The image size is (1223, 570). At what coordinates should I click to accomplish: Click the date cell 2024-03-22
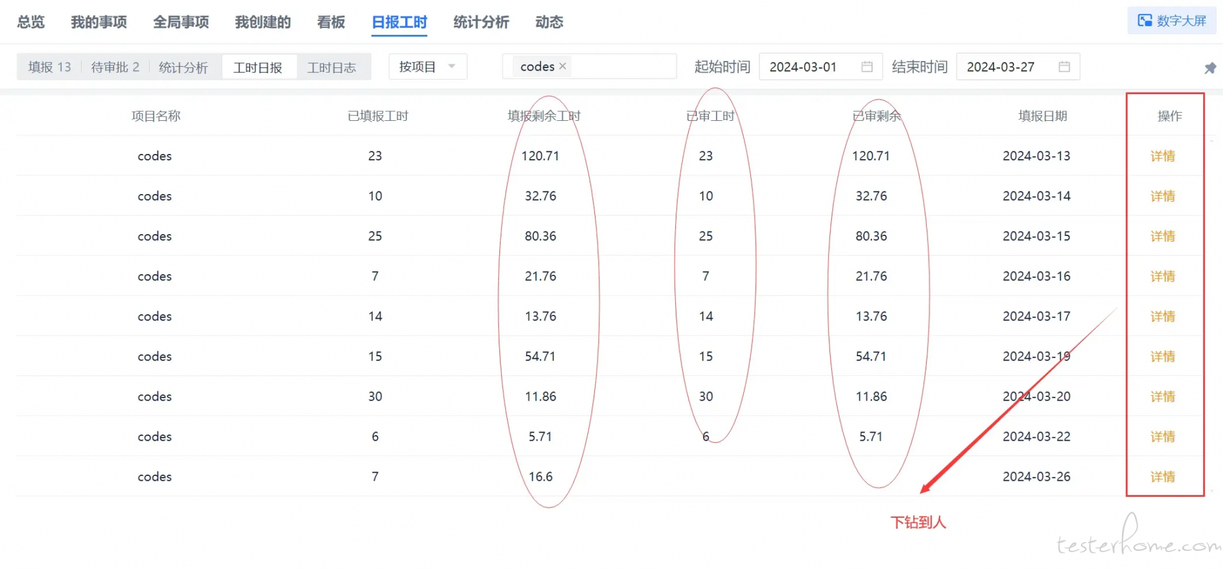coord(1036,436)
